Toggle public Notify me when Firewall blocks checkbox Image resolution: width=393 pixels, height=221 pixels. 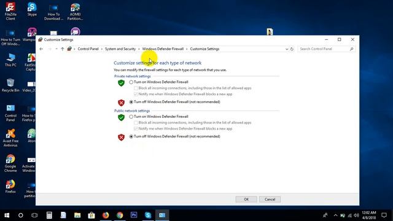(x=136, y=129)
